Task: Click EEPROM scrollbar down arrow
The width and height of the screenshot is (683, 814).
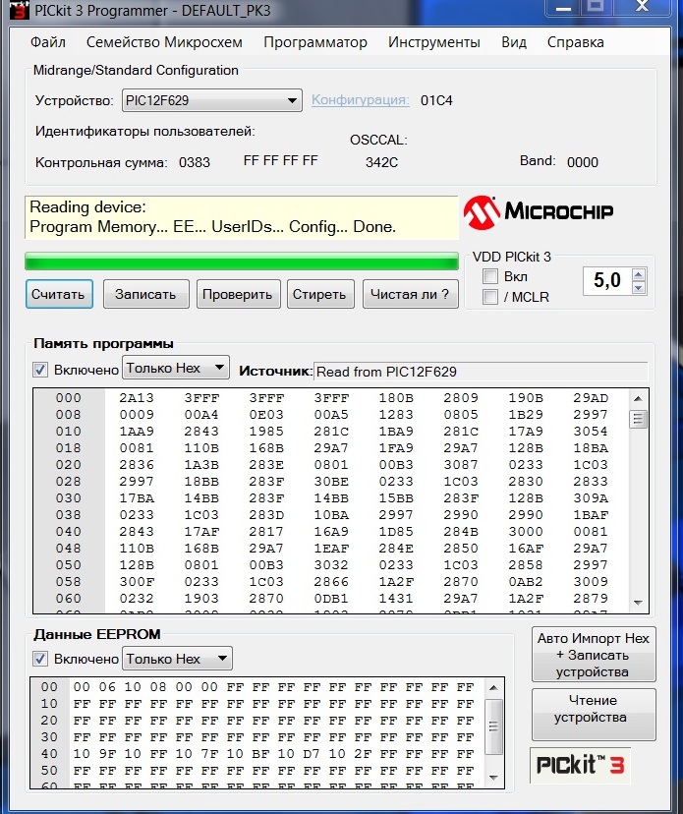Action: [x=493, y=778]
